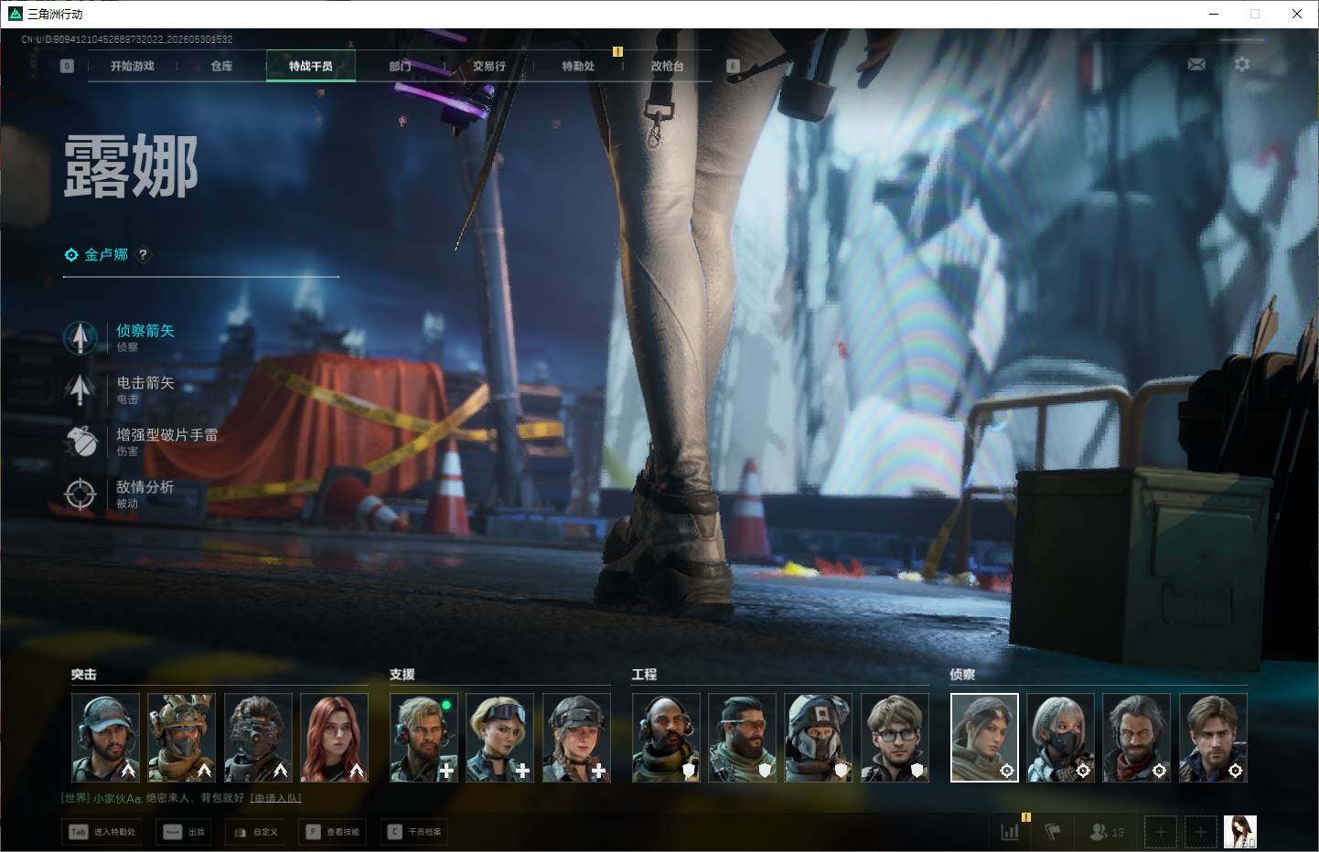This screenshot has height=852, width=1319.
Task: Open the bar-chart stats icon
Action: tap(1010, 832)
